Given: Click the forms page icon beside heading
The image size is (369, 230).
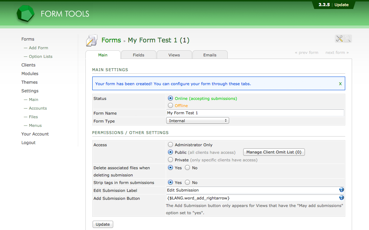Looking at the screenshot, I should tap(92, 41).
